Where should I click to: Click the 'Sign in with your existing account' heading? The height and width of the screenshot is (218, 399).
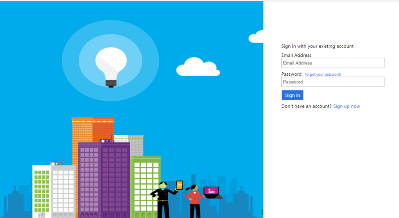[x=317, y=46]
